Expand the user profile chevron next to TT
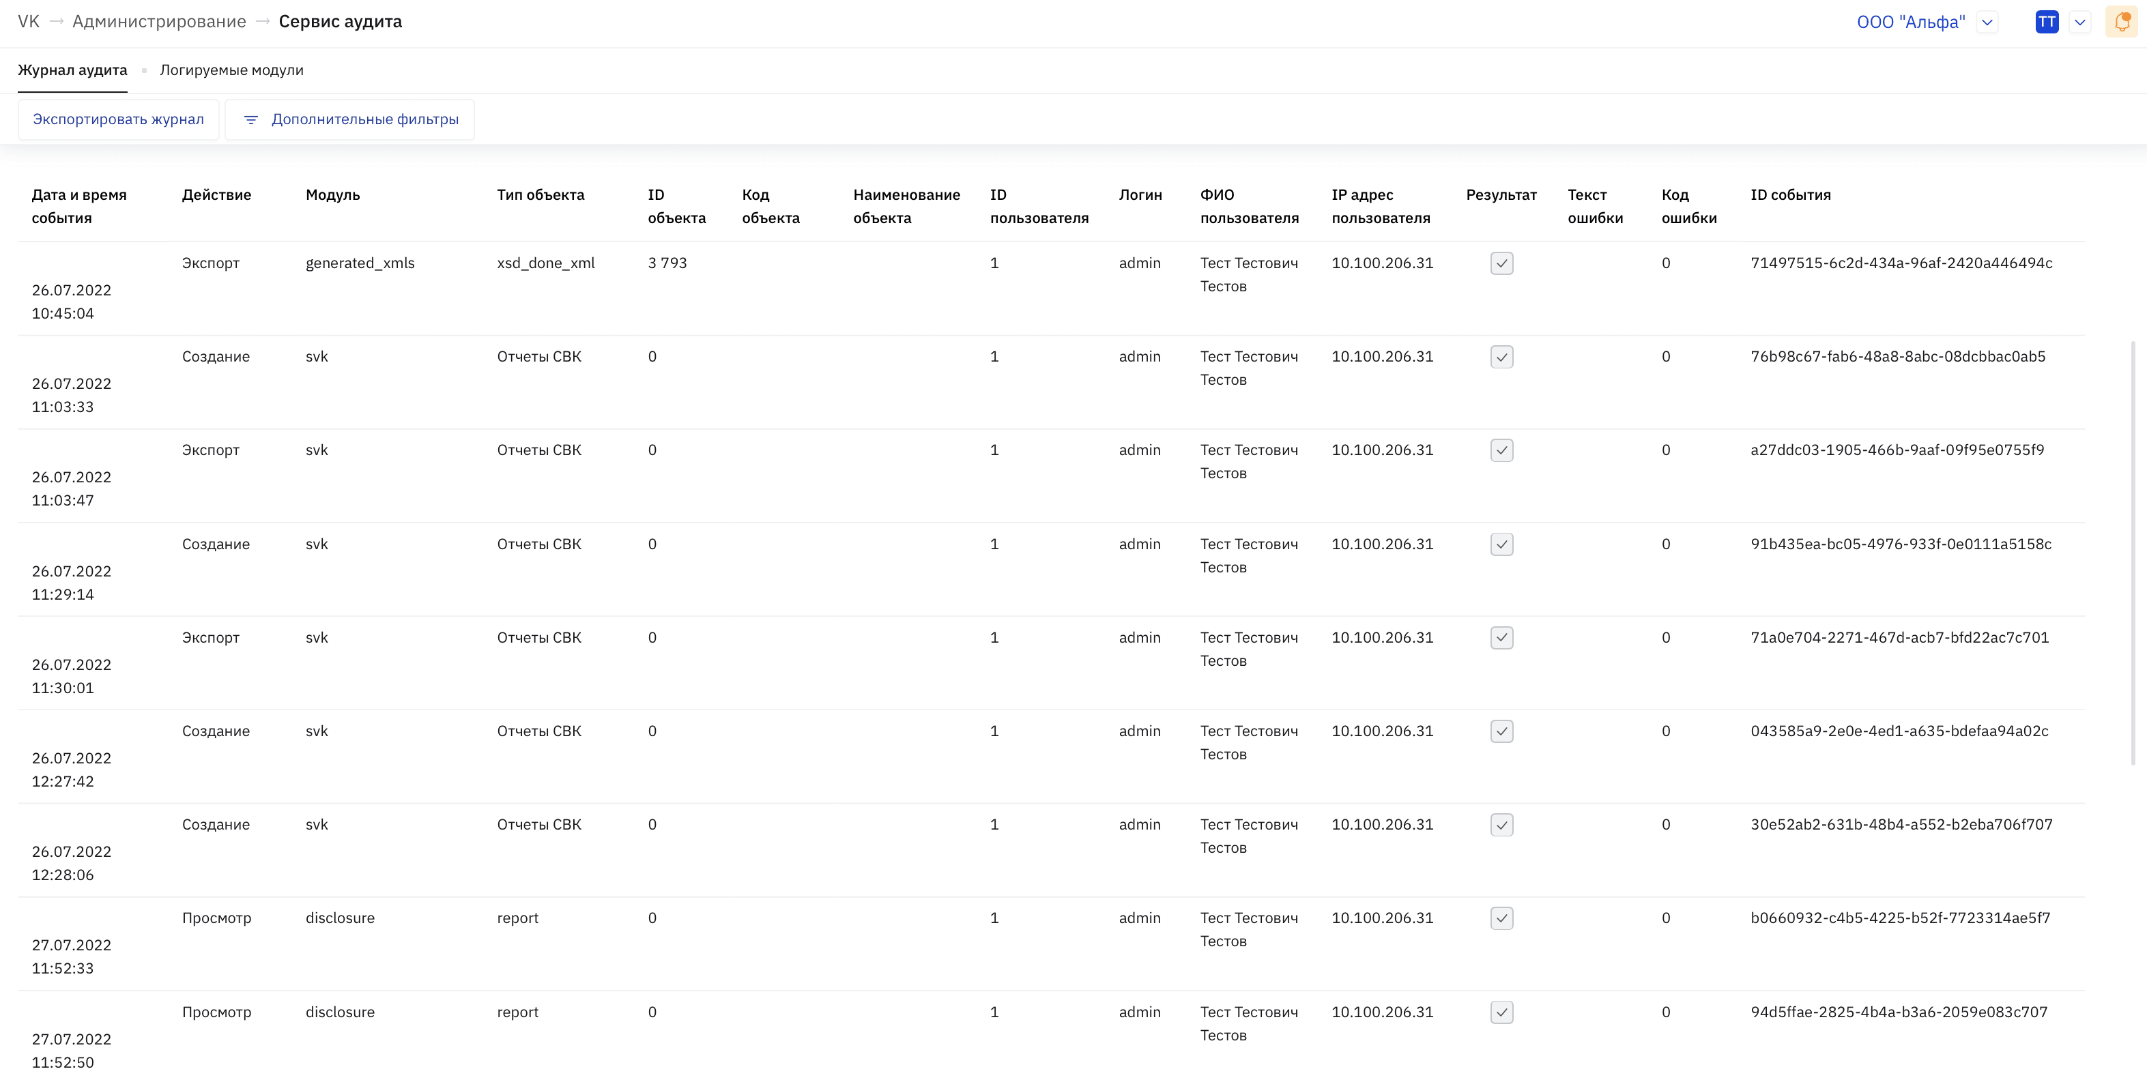 [2079, 23]
